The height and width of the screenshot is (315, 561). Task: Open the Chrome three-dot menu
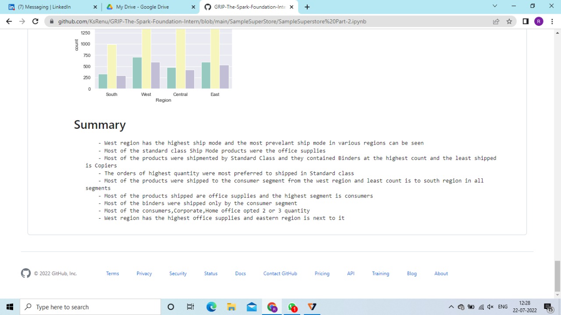click(552, 21)
